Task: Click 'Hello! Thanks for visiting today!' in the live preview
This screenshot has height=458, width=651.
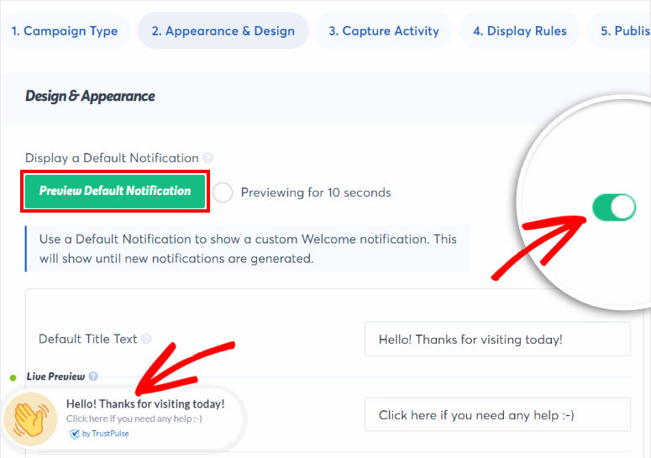Action: click(x=145, y=403)
